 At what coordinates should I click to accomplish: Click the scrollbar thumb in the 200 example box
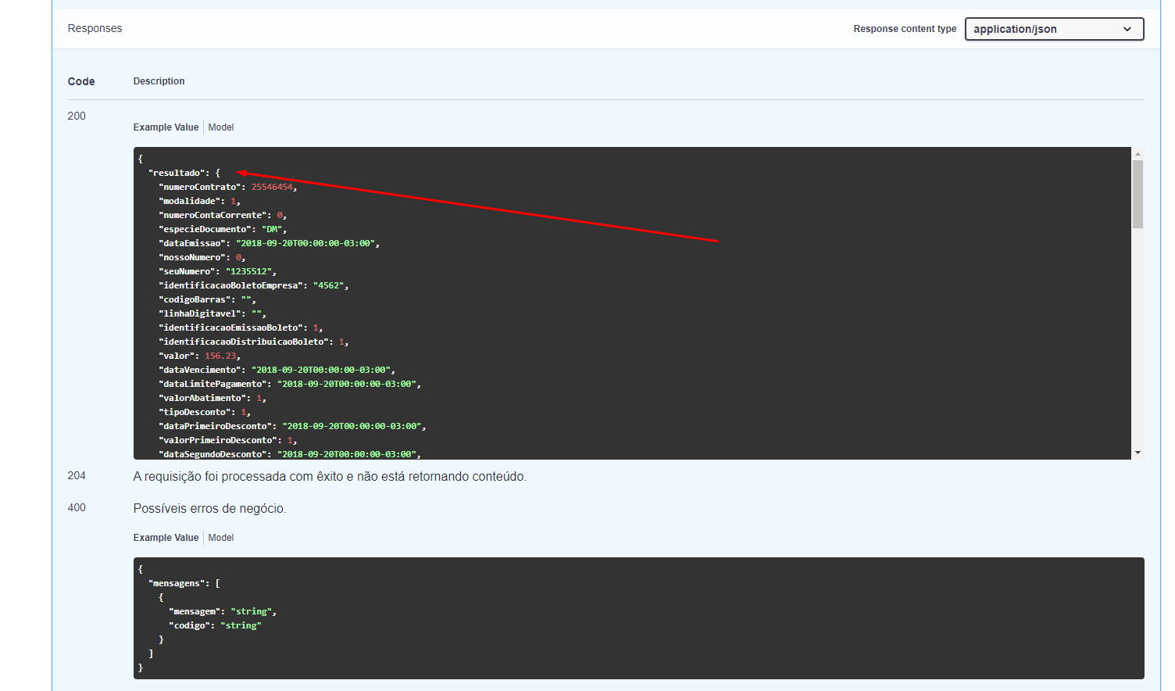pos(1137,195)
